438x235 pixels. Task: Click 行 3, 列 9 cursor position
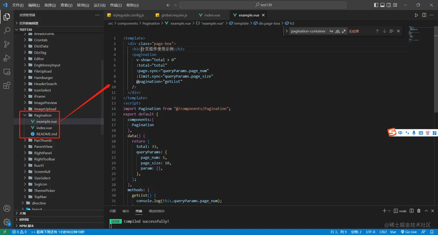(x=339, y=232)
